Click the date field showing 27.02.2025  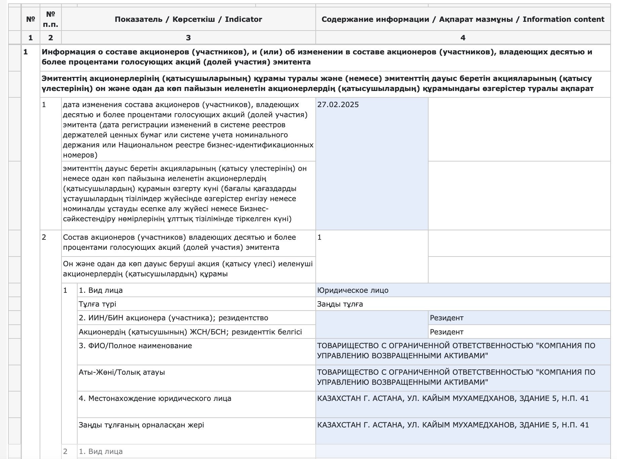pyautogui.click(x=371, y=164)
